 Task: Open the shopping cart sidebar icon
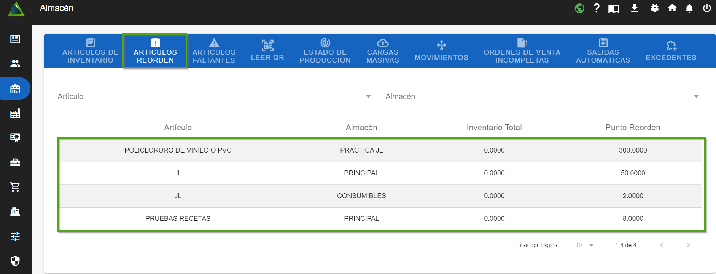coord(15,187)
